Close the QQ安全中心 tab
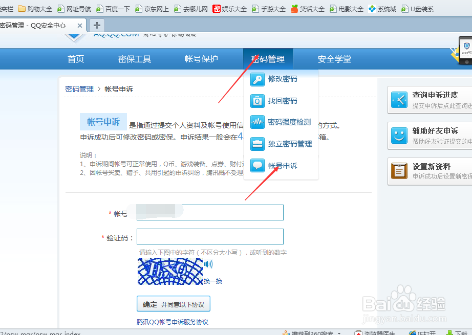 point(80,26)
